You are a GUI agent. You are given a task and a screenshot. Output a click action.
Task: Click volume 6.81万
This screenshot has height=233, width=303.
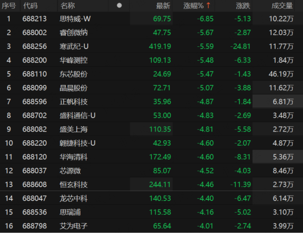(x=283, y=101)
